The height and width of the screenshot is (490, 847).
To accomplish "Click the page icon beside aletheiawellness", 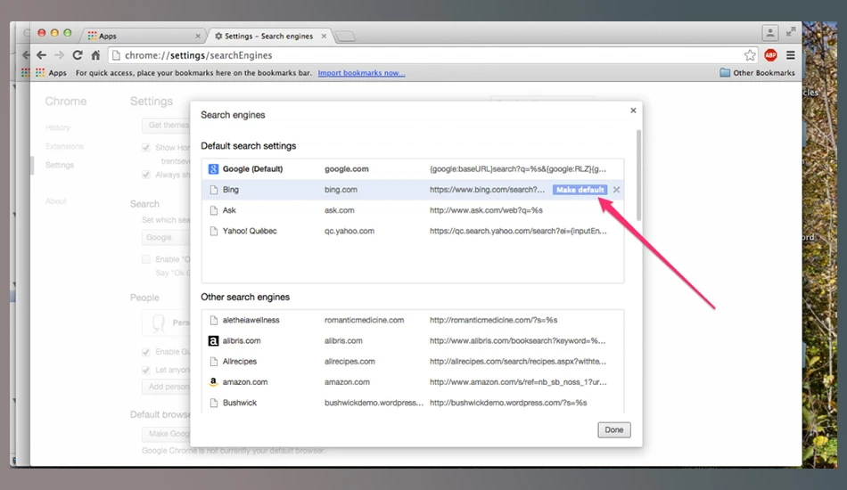I will click(x=213, y=320).
